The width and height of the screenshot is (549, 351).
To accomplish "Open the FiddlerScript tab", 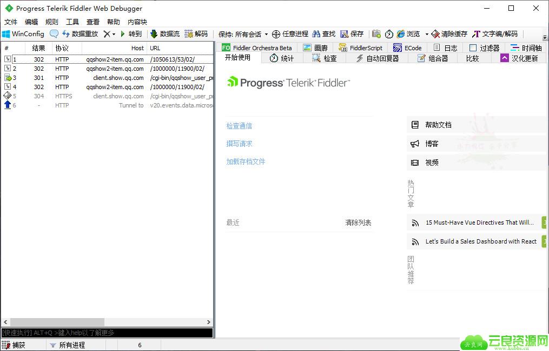I will (x=361, y=48).
